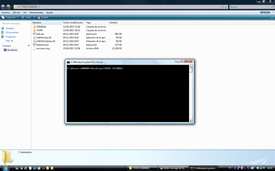275x171 pixels.
Task: Sort by Tamaño column header
Action: click(x=116, y=23)
